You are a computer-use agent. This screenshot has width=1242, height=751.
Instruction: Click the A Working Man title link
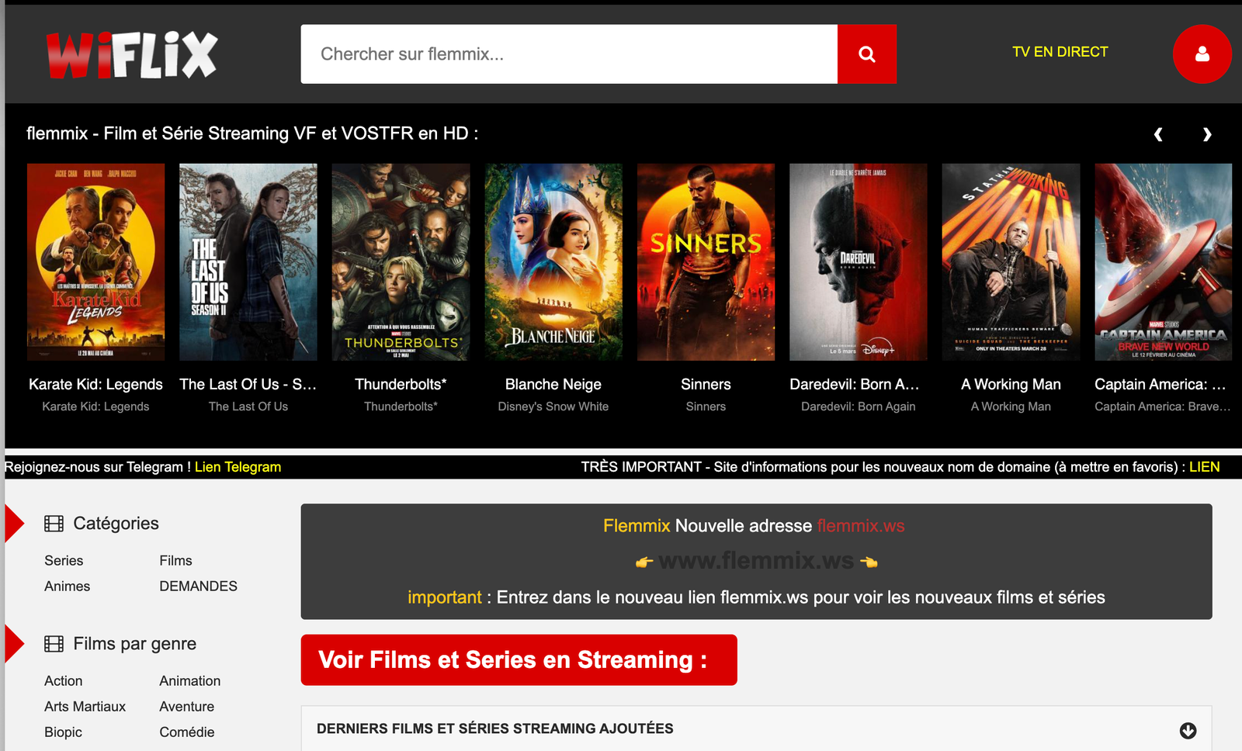(x=1011, y=384)
